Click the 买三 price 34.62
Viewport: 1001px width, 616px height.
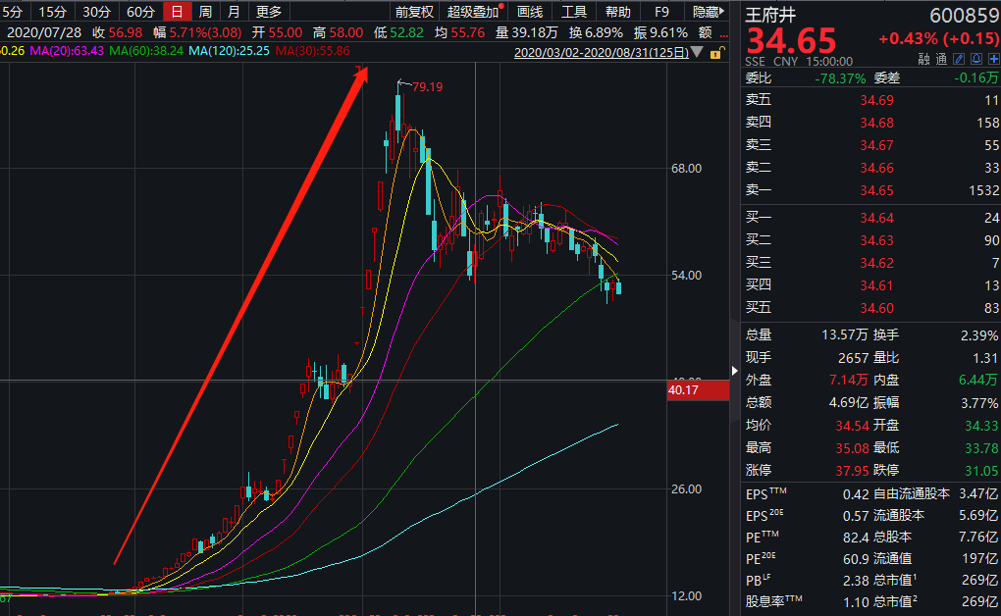coord(876,263)
